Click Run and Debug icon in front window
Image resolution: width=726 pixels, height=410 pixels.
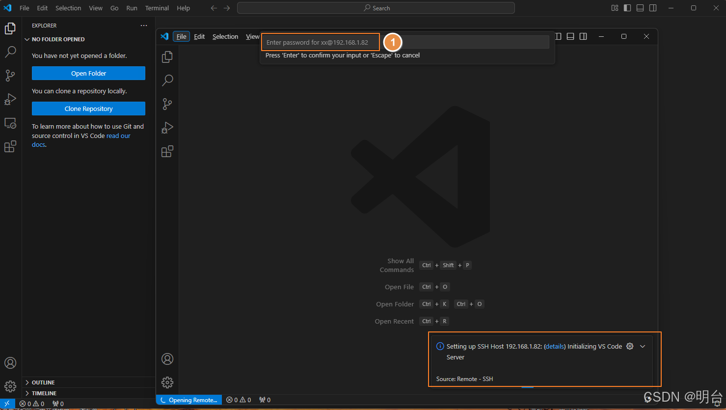pos(167,128)
